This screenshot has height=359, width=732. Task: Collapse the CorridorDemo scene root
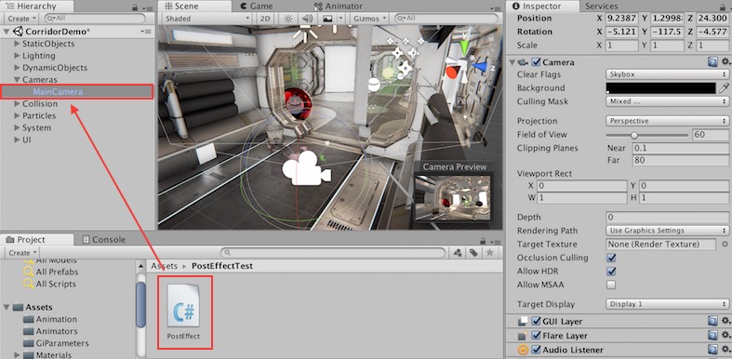click(x=7, y=32)
